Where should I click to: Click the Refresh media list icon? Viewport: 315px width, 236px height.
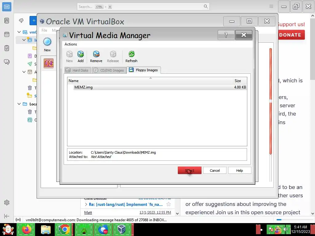[131, 54]
